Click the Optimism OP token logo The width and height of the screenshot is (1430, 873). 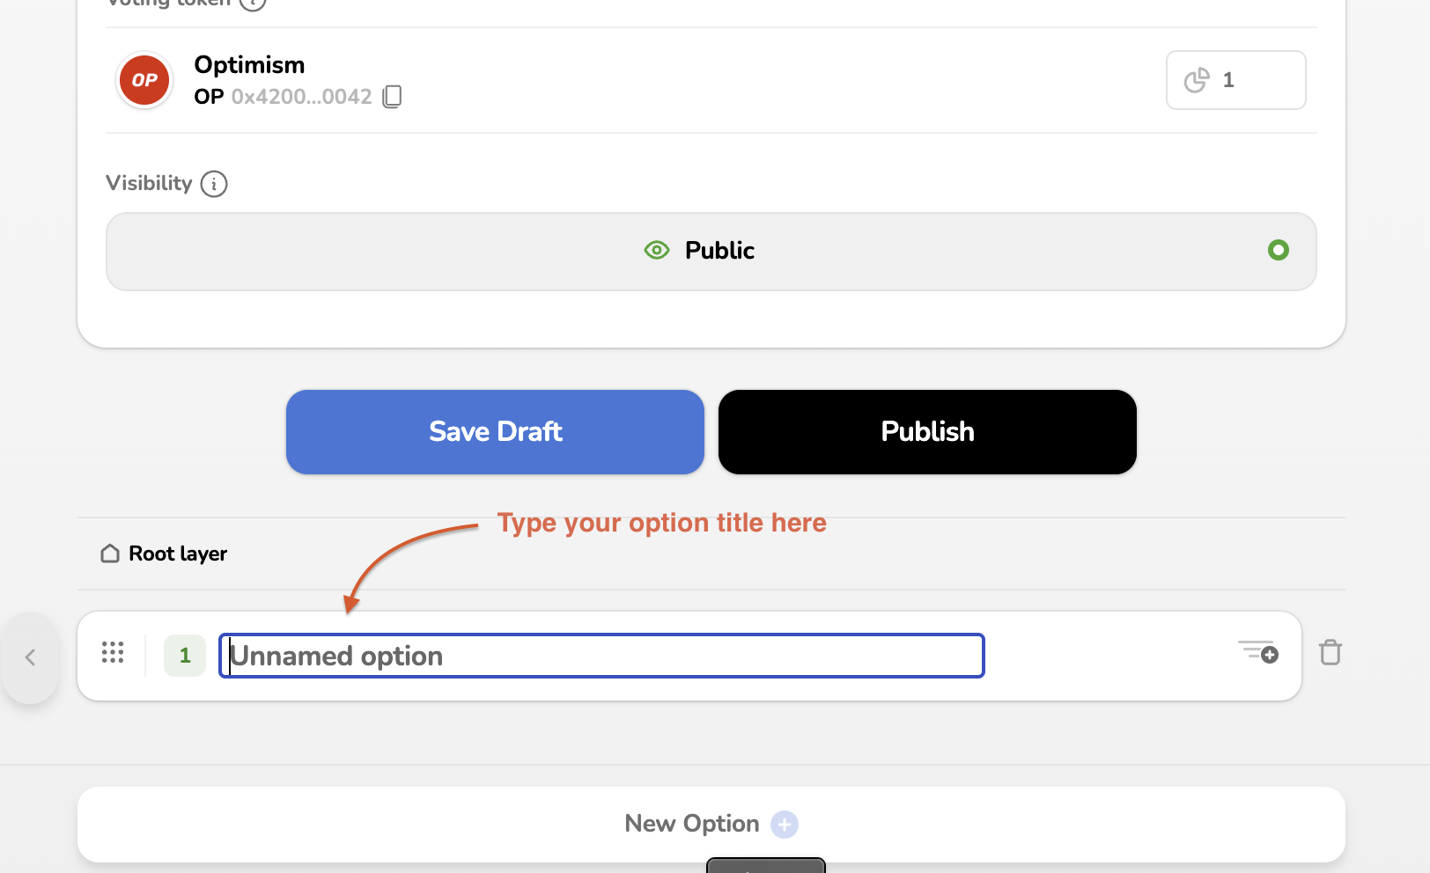(x=144, y=80)
